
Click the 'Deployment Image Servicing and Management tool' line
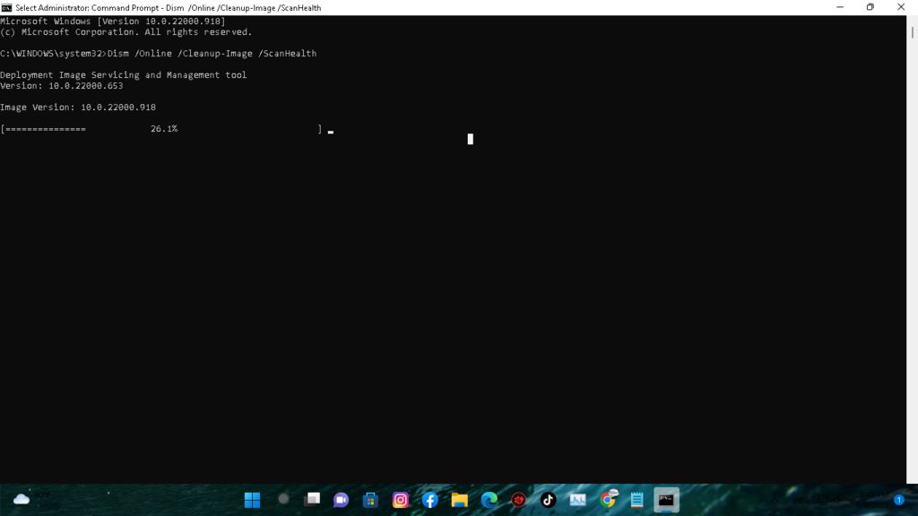pyautogui.click(x=124, y=75)
